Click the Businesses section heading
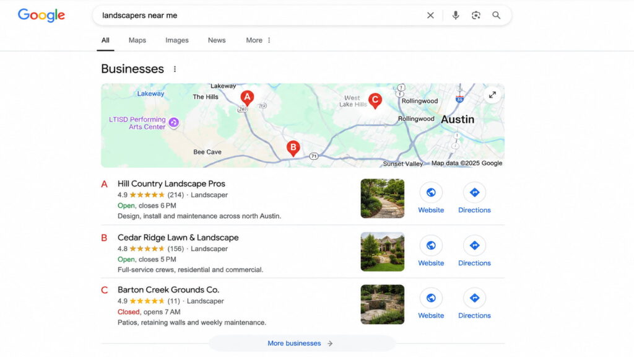The image size is (634, 357). coord(132,69)
